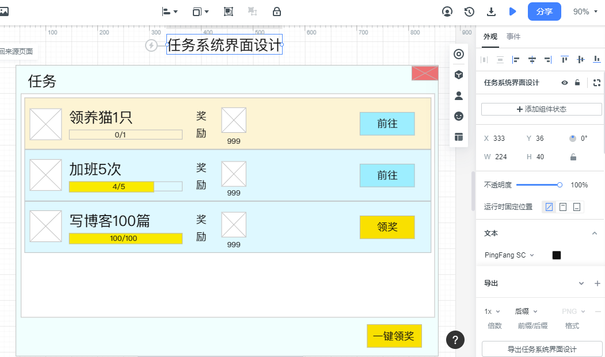
Task: Expand the 导出 section chevron
Action: coord(581,283)
